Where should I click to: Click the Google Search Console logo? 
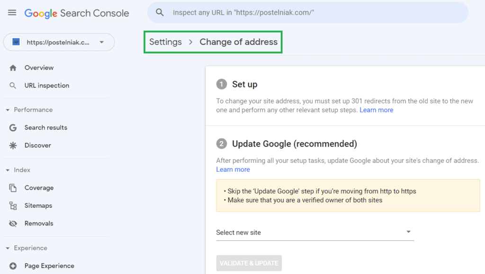(x=77, y=13)
